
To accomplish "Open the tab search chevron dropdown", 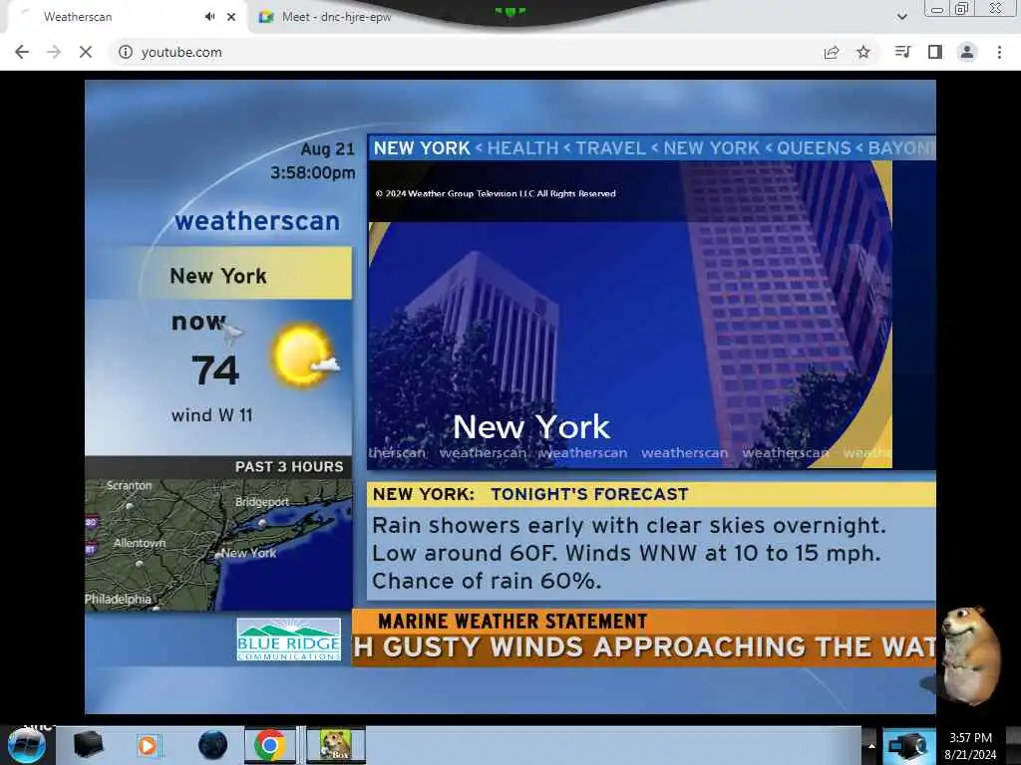I will (901, 17).
